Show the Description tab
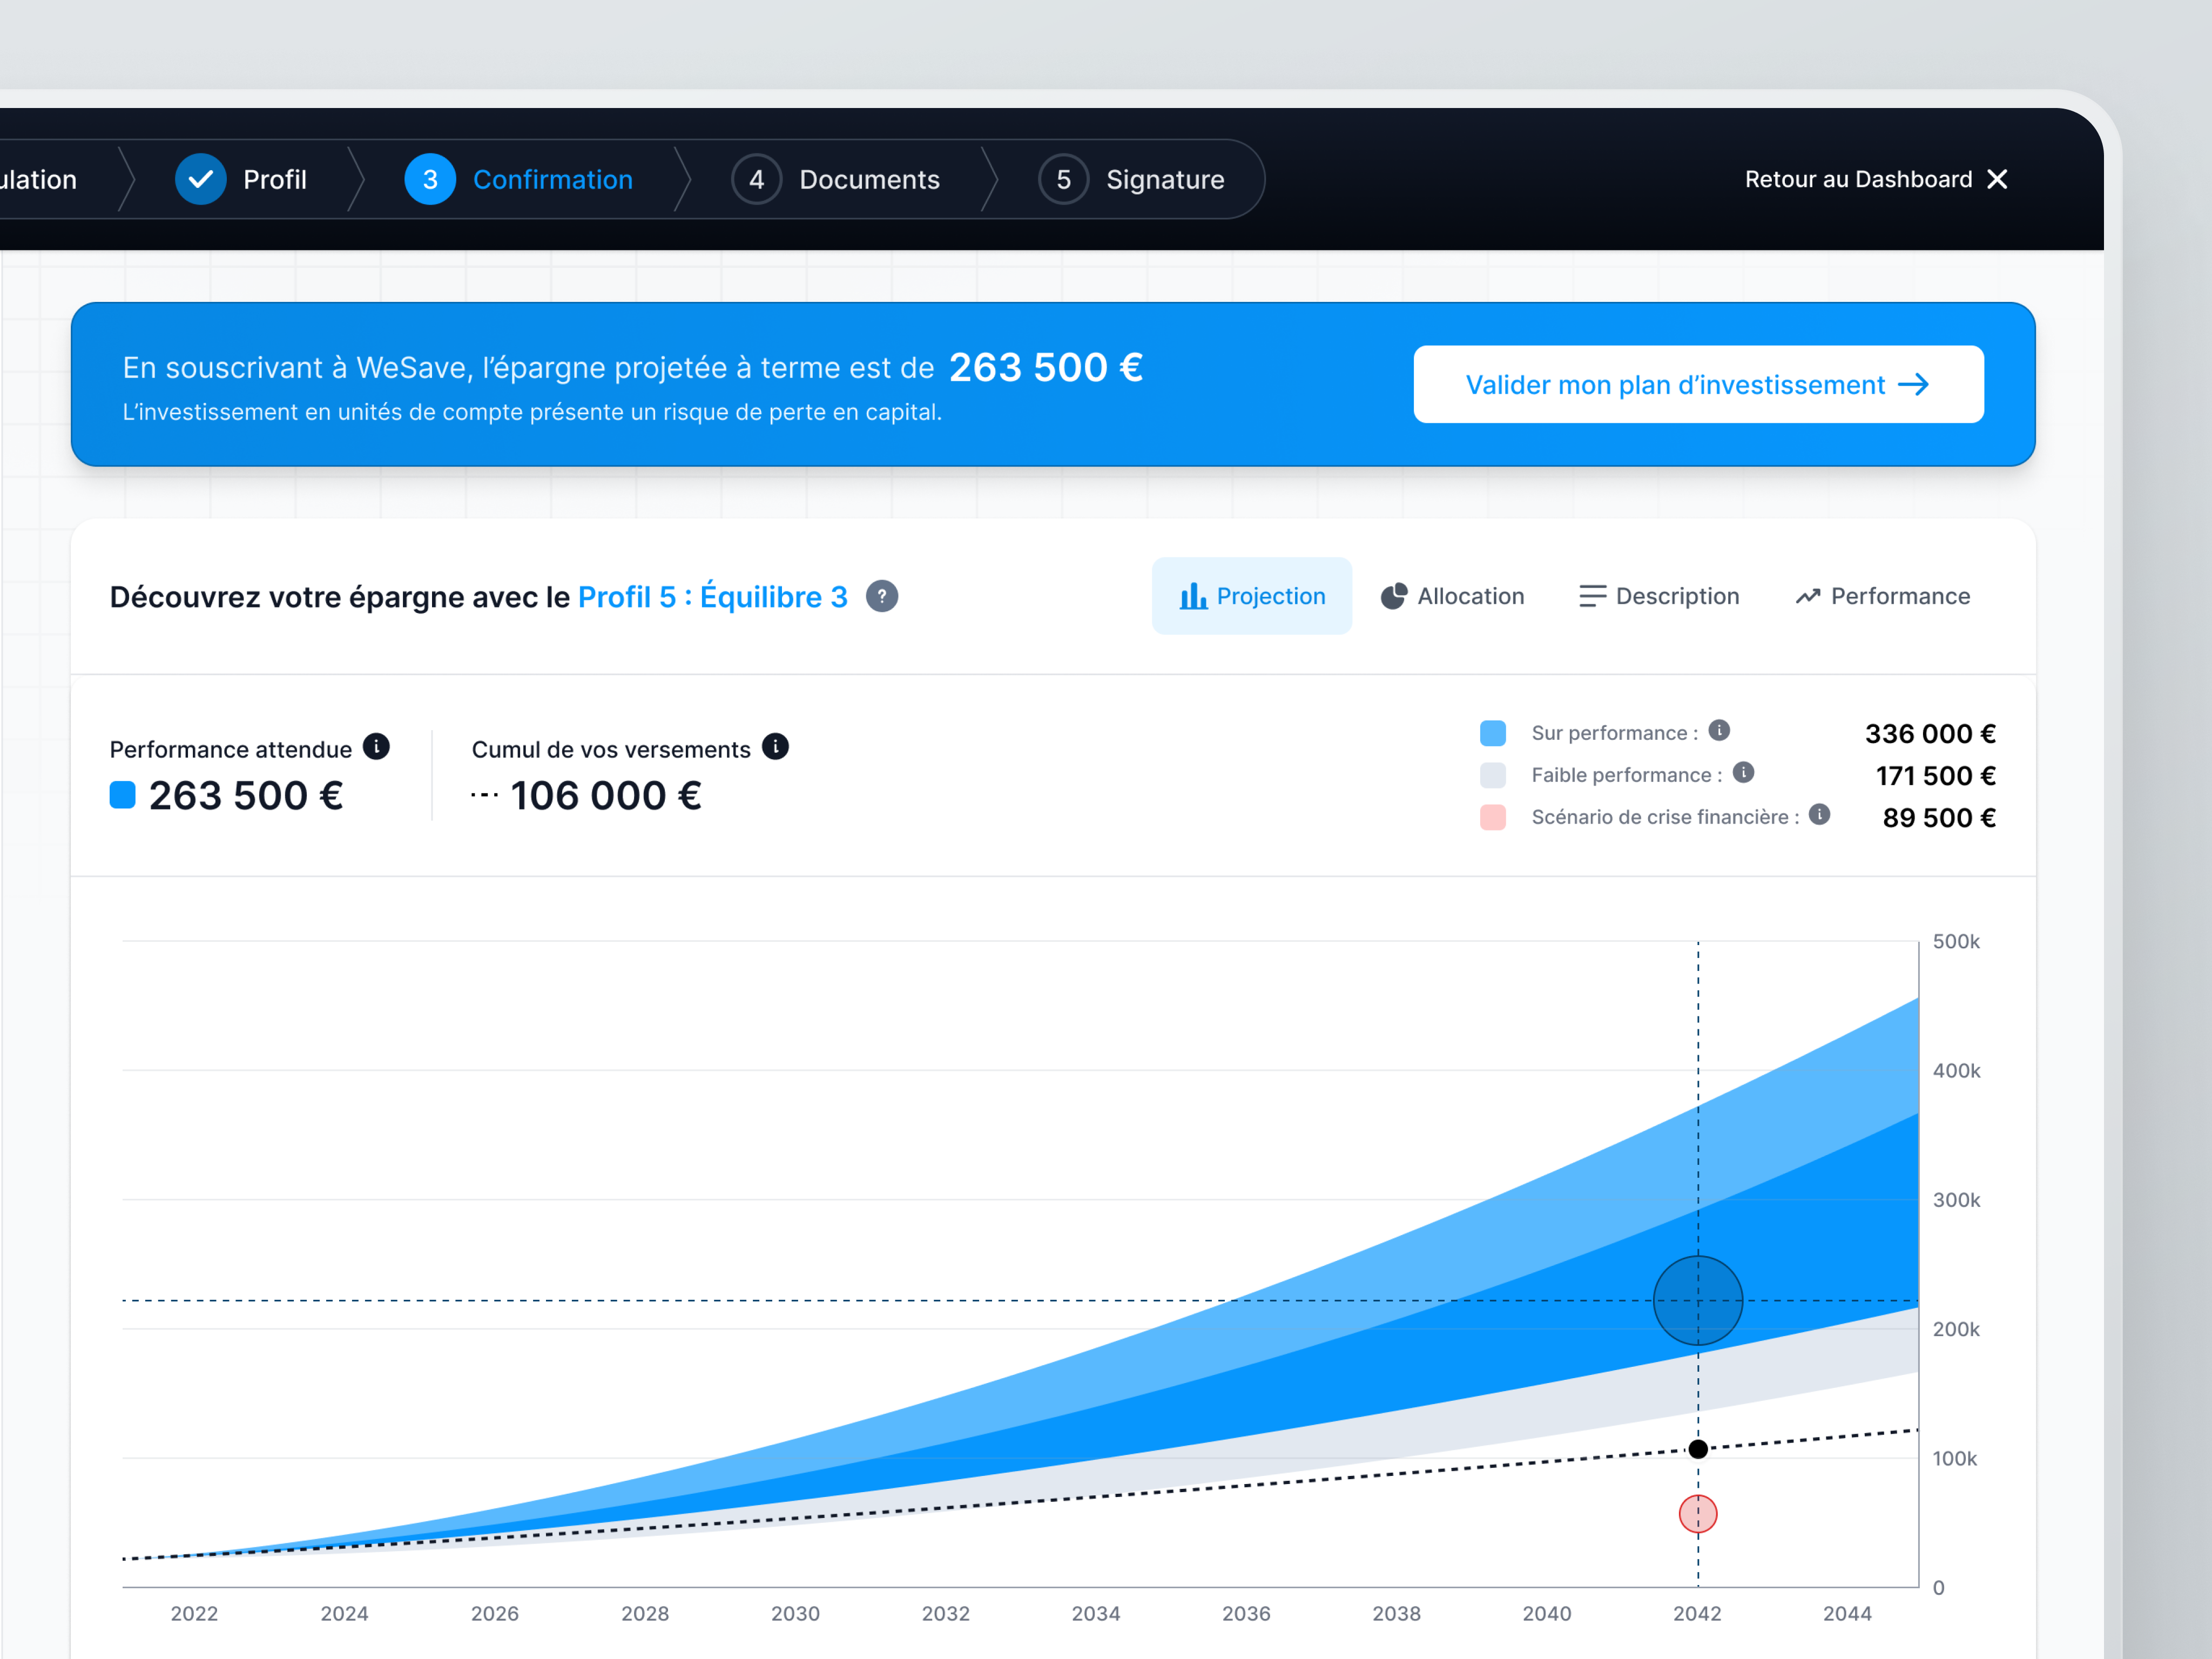This screenshot has width=2212, height=1659. pyautogui.click(x=1659, y=597)
